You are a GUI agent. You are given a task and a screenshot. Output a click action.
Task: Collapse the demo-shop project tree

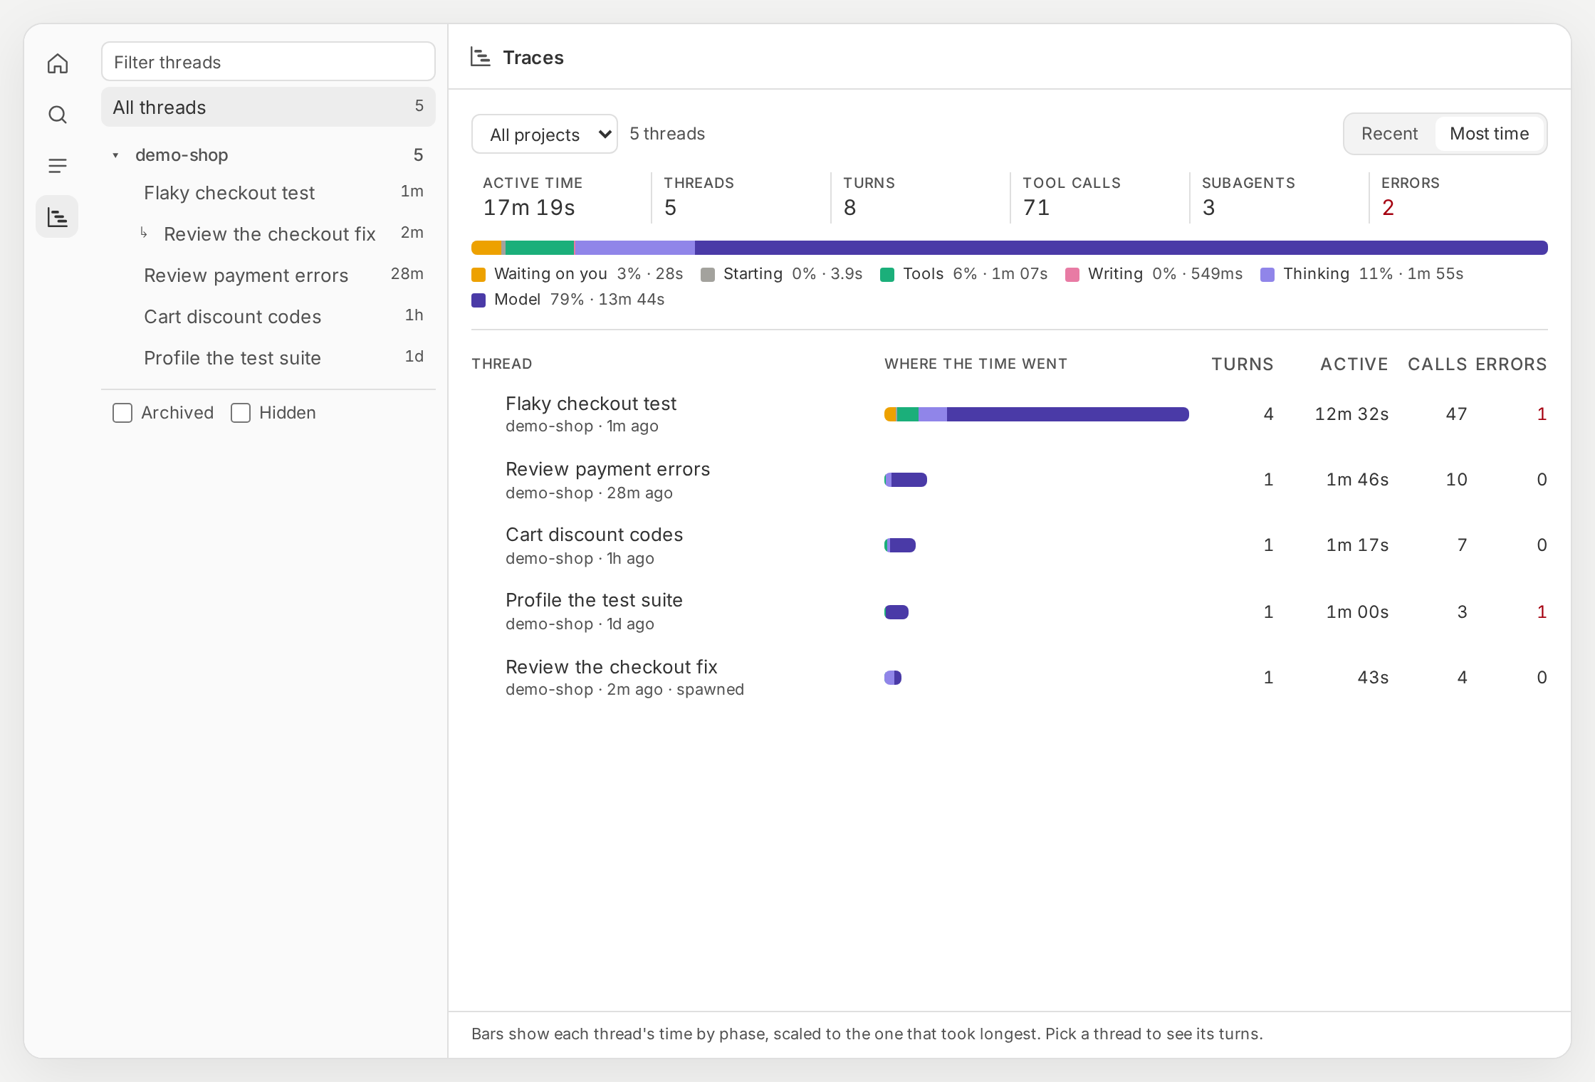pos(115,155)
